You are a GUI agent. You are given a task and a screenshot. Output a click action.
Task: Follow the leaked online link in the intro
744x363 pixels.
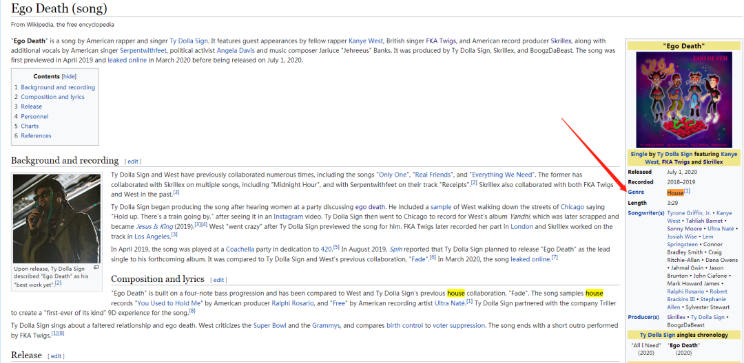click(127, 60)
